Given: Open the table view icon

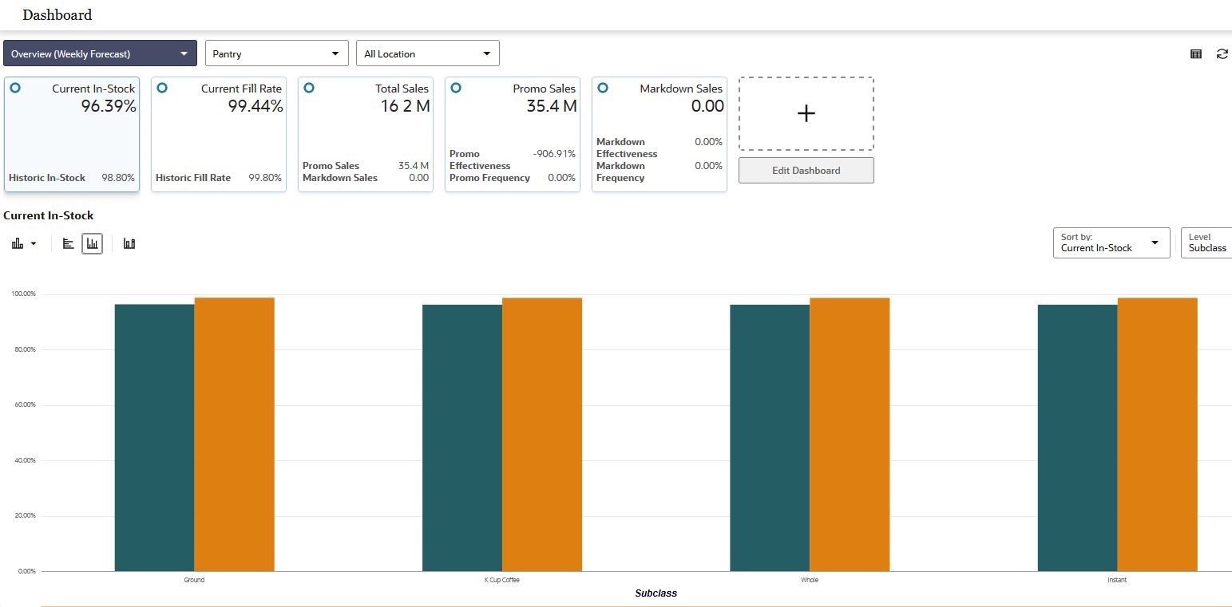Looking at the screenshot, I should coord(1195,53).
